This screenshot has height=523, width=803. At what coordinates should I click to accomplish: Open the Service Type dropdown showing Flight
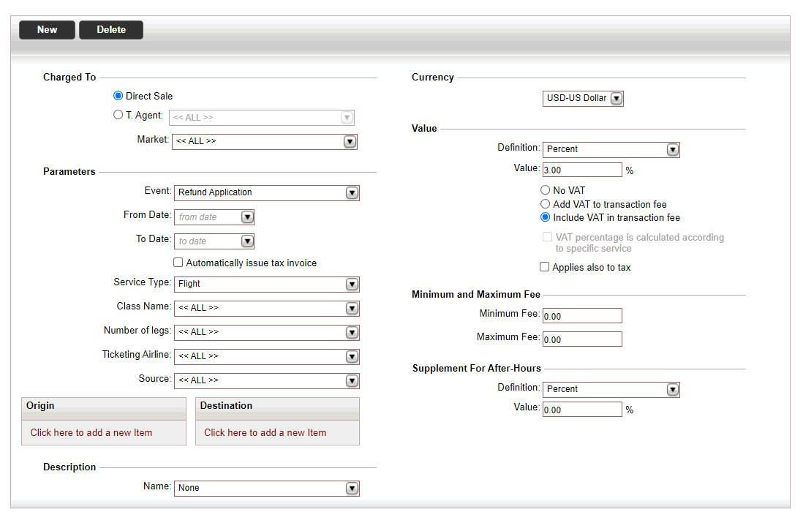(267, 285)
